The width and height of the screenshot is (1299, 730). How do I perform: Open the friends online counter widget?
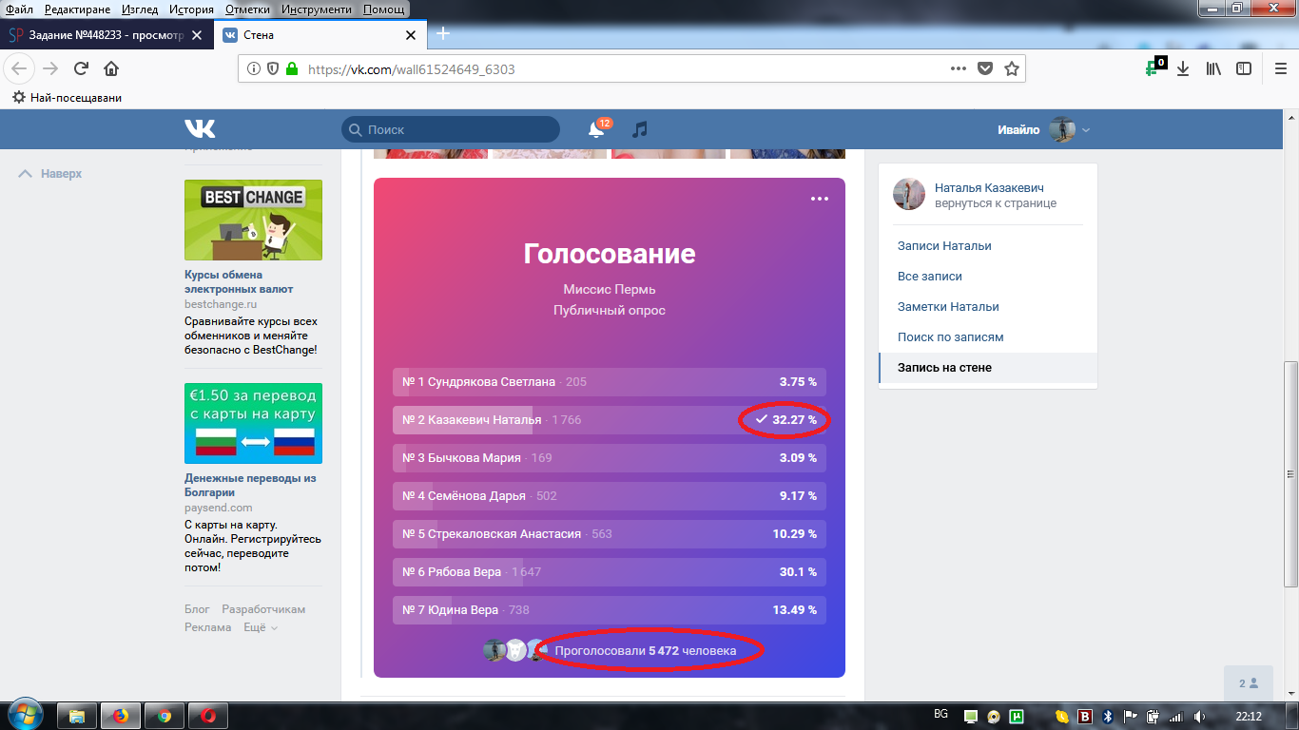click(1249, 683)
